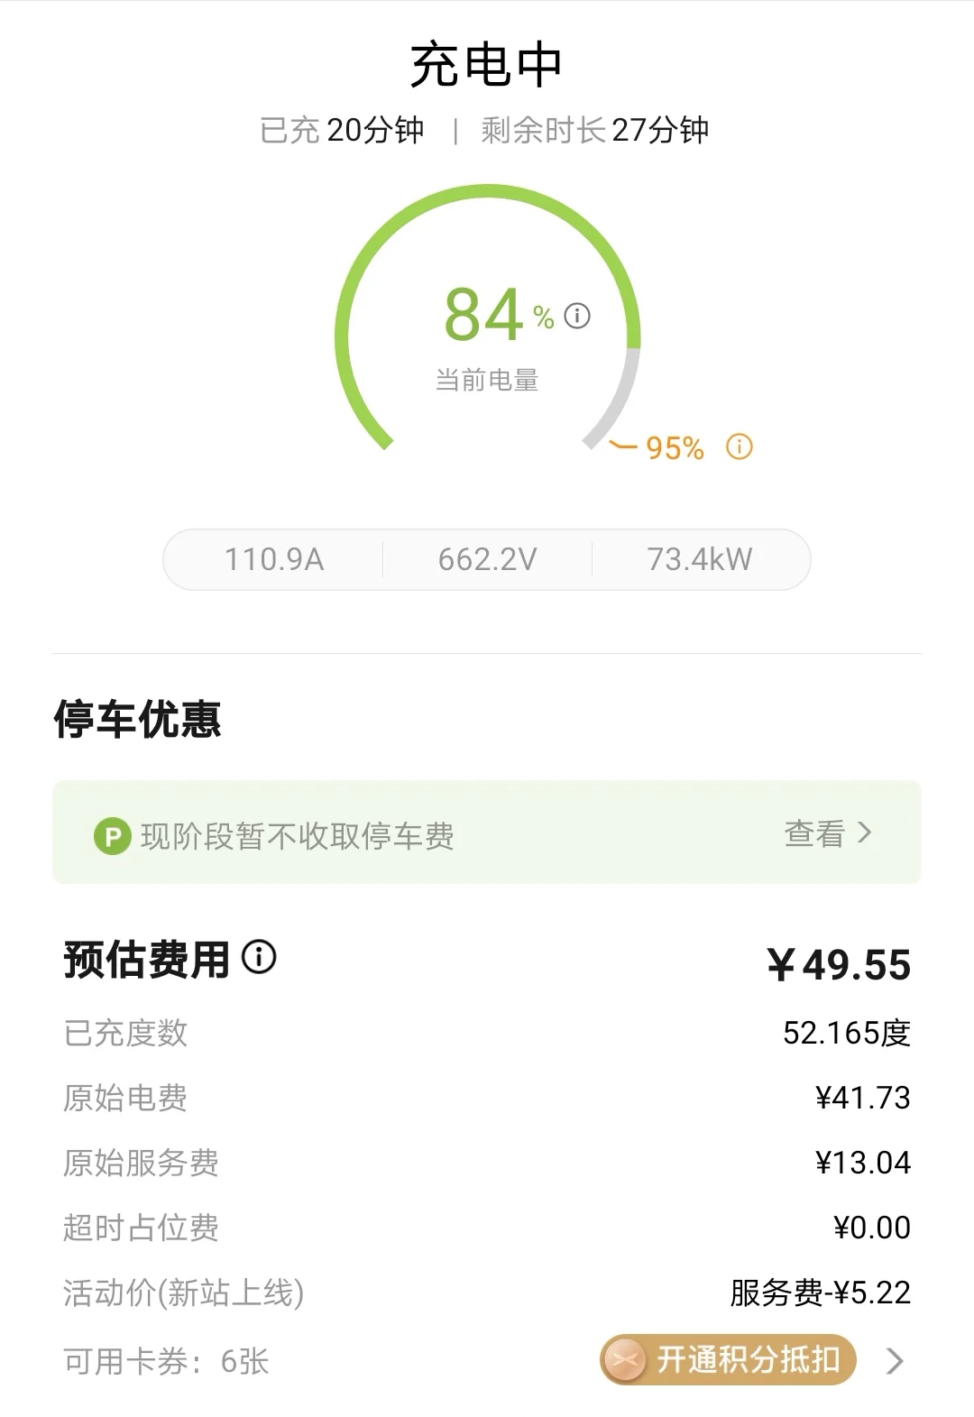Tap 可用卡券：6张 row
The height and width of the screenshot is (1417, 974).
tap(167, 1361)
